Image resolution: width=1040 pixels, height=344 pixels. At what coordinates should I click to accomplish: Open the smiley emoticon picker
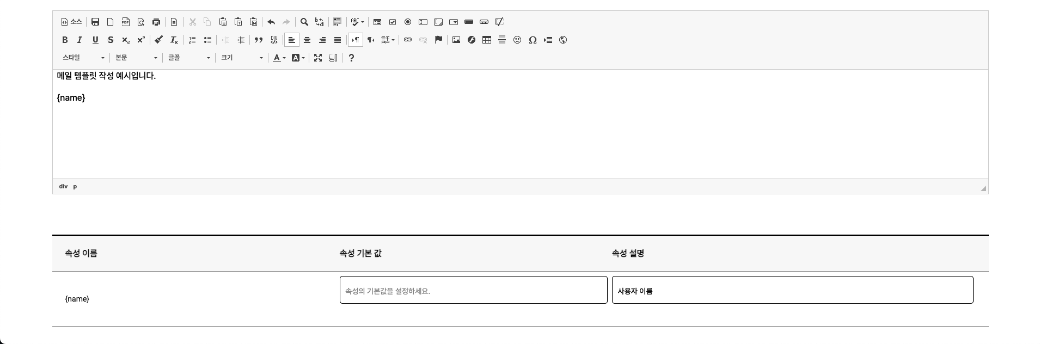click(517, 40)
